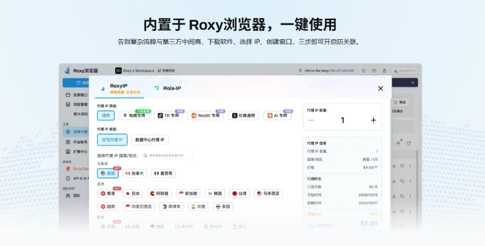Select 菲律宾 country chip
Screen dimensions: 485x246
click(172, 207)
